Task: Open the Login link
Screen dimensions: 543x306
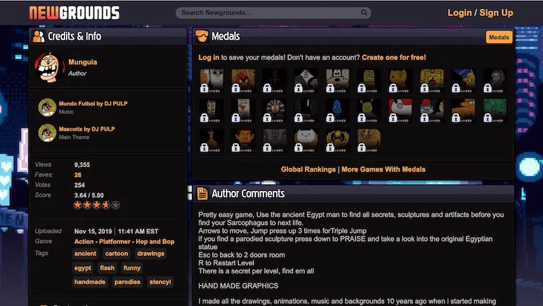Action: [x=460, y=13]
